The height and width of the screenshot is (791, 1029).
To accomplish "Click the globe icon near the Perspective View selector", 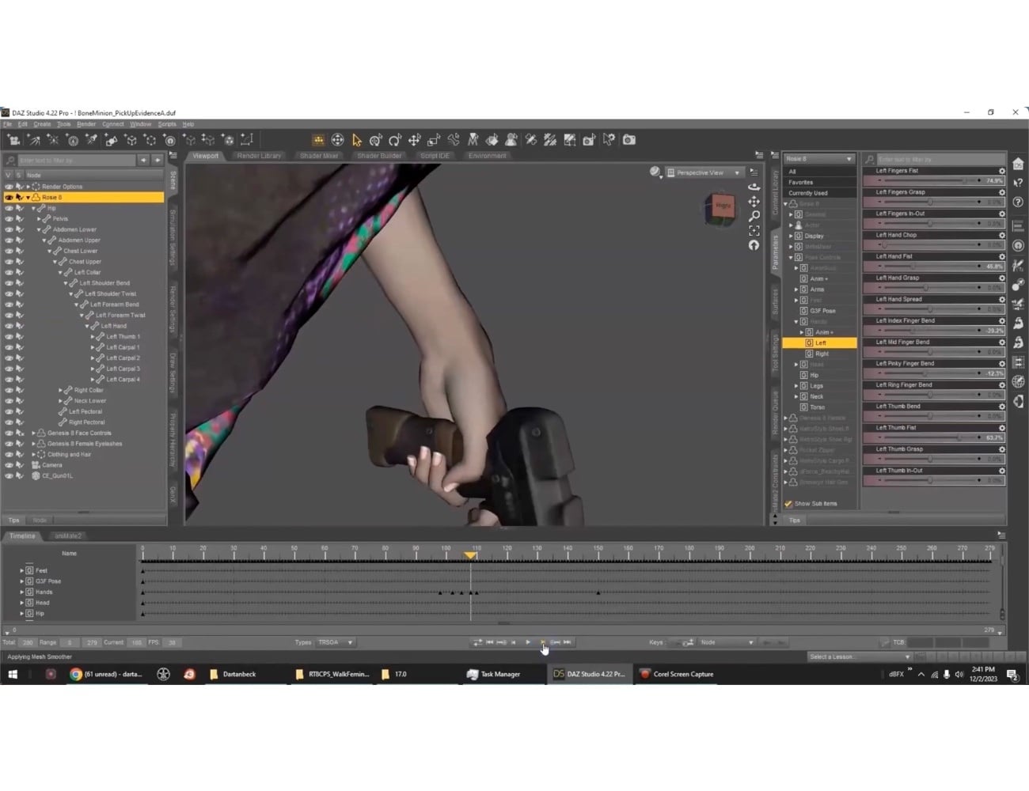I will (x=655, y=172).
